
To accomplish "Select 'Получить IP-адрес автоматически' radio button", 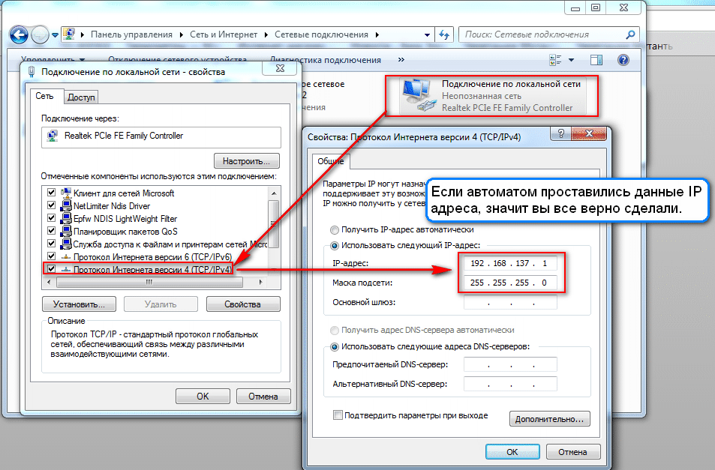I will (x=335, y=229).
